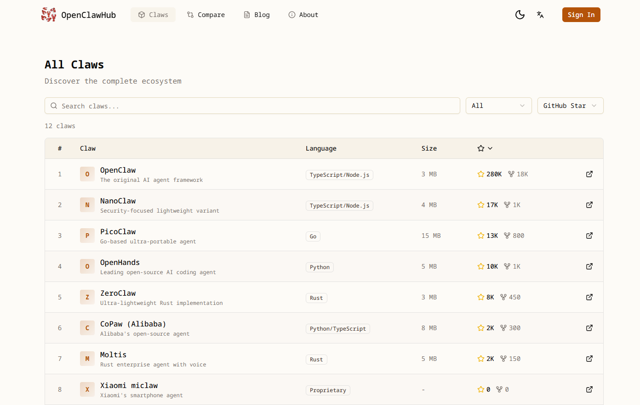Focus the Search claws input field

coord(252,106)
